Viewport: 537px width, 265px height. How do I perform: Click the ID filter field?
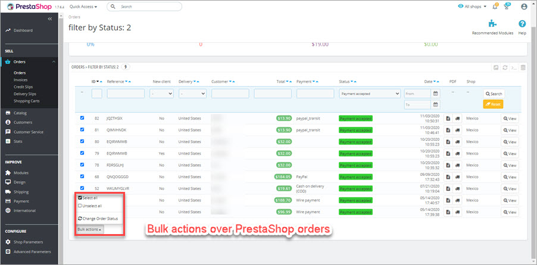coord(97,93)
